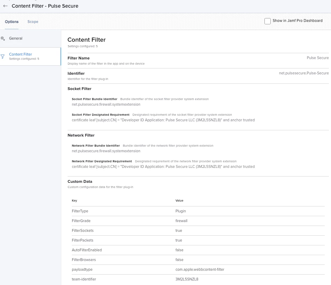331x285 pixels.
Task: Enable Show in Jamf Pro Dashboard checkbox
Action: pyautogui.click(x=268, y=21)
